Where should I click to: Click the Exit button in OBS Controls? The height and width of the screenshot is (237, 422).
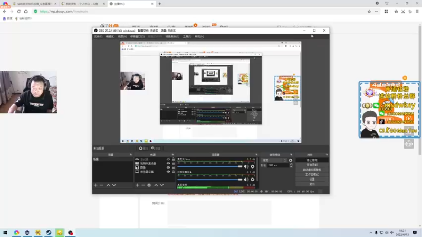pyautogui.click(x=312, y=184)
